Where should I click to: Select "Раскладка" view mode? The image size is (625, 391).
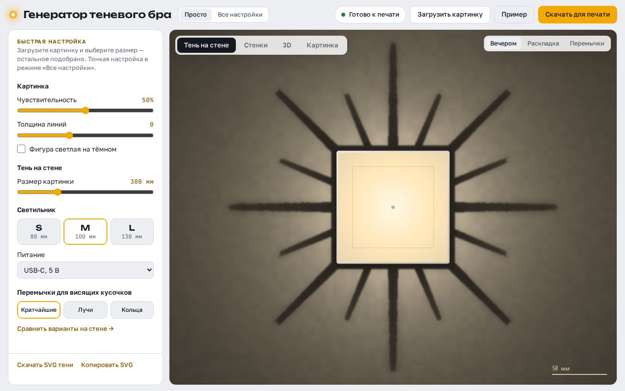click(x=543, y=43)
